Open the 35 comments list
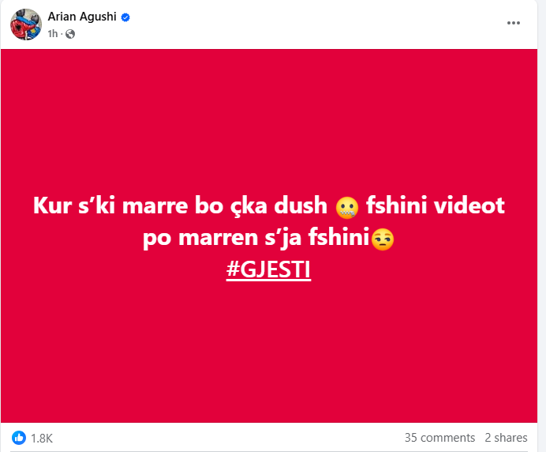Viewport: 546px width, 452px height. 439,437
